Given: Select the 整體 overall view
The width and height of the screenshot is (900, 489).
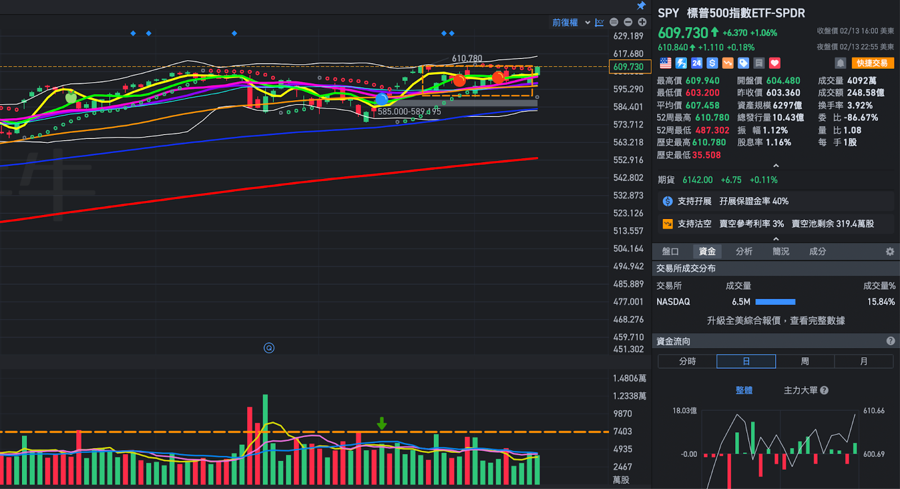Looking at the screenshot, I should (x=744, y=390).
